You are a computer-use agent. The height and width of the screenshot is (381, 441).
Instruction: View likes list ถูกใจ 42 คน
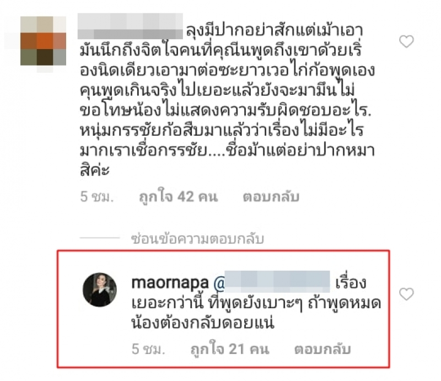pyautogui.click(x=179, y=197)
